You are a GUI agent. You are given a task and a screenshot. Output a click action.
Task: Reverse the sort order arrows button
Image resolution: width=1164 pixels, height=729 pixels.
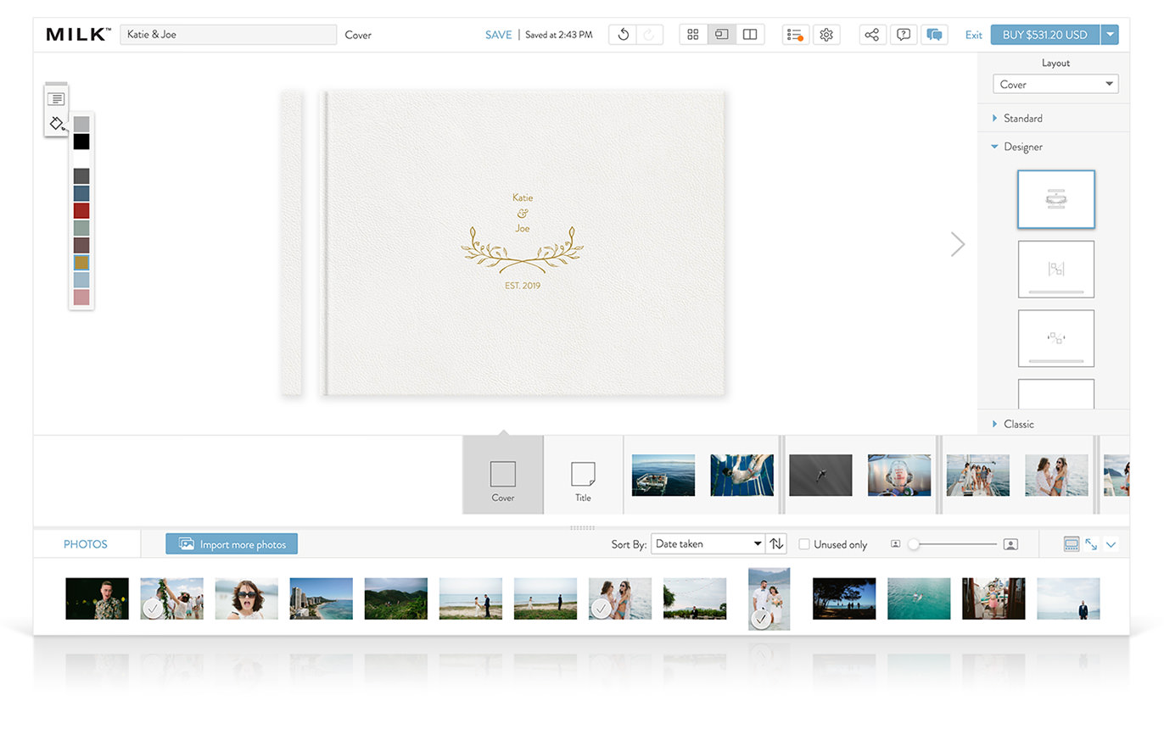pyautogui.click(x=776, y=544)
